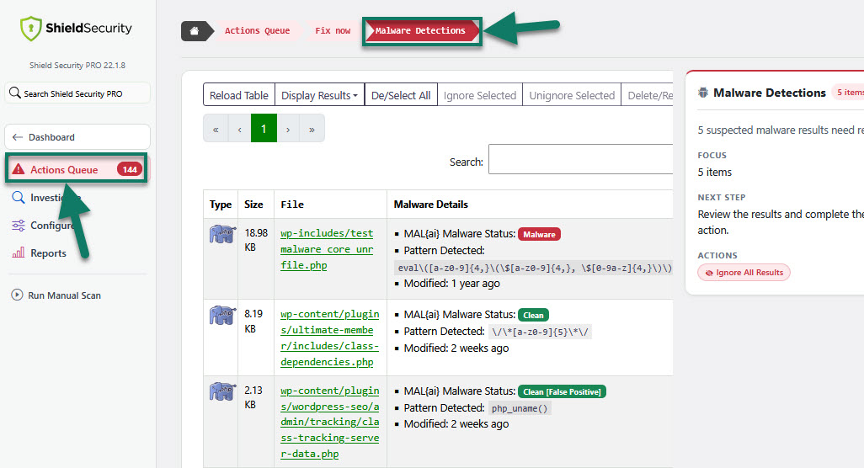Image resolution: width=864 pixels, height=468 pixels.
Task: Click the Ignore Selected button
Action: click(480, 95)
